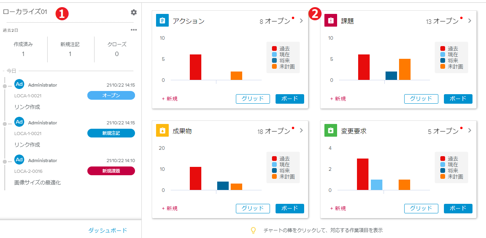Open ボード view for 課題
Image resolution: width=486 pixels, height=238 pixels.
(458, 99)
